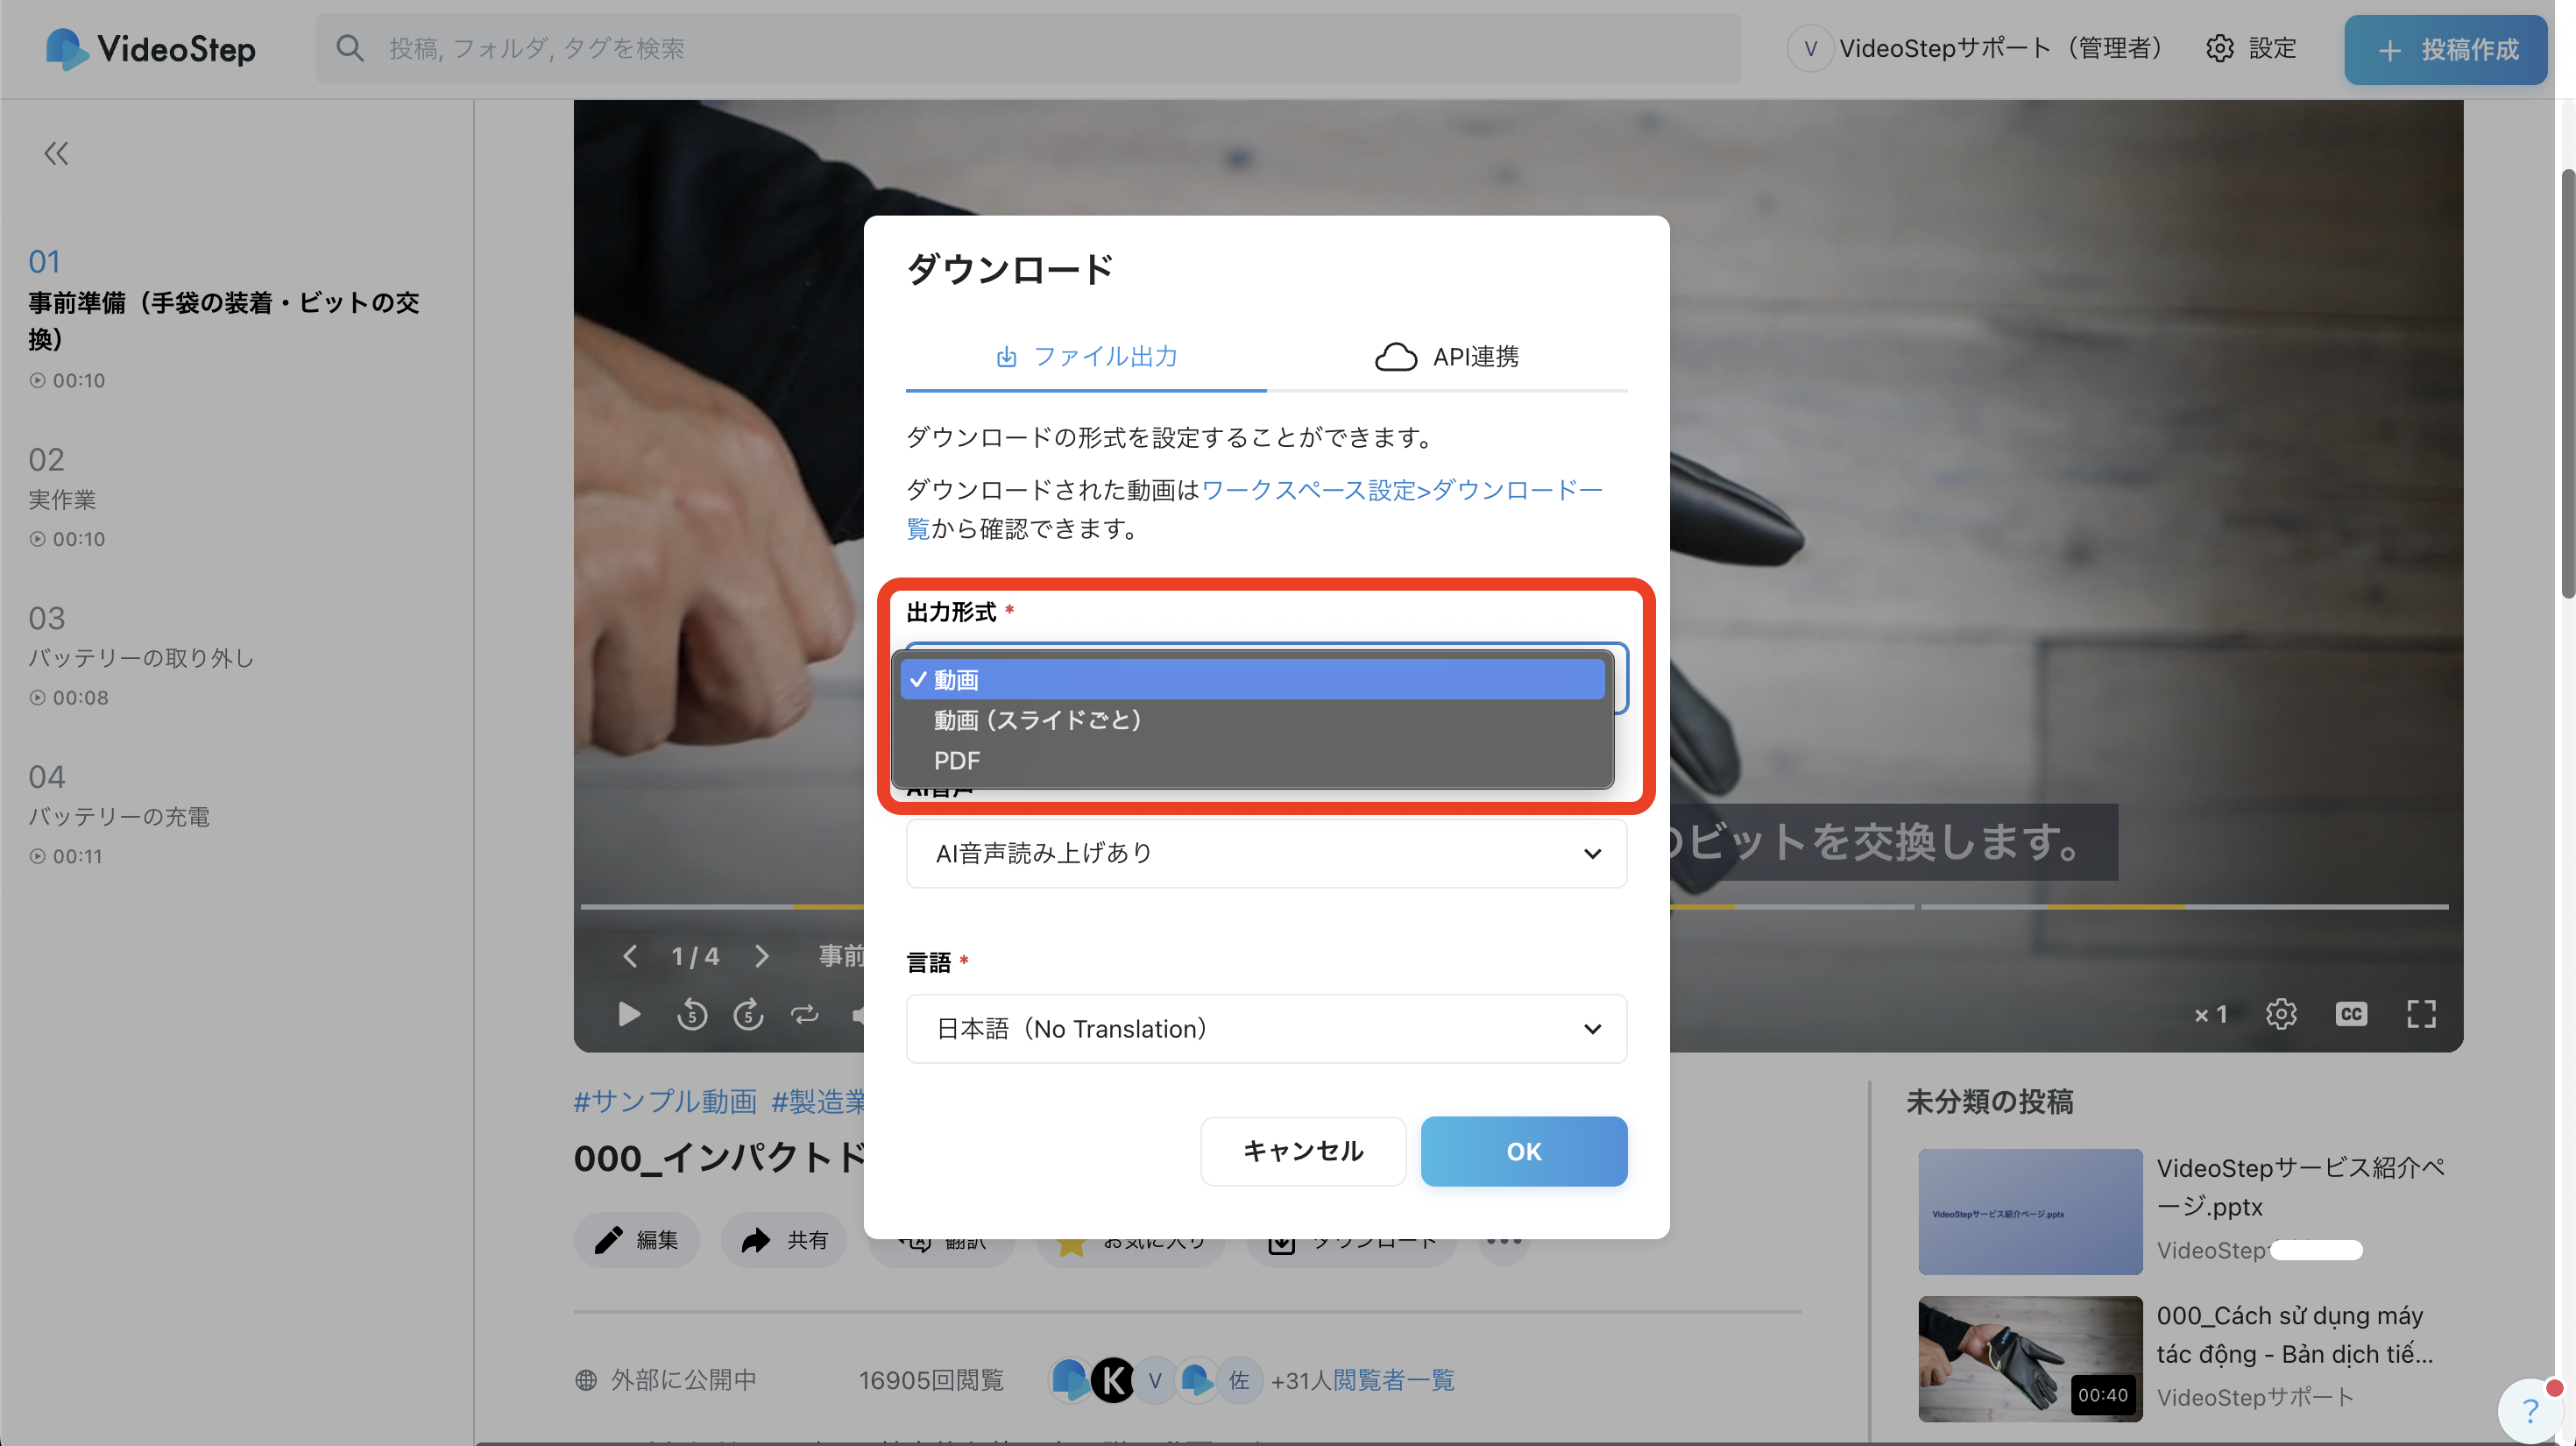The image size is (2576, 1446).
Task: Open the 日本語 (No Translation) language dropdown
Action: point(1265,1029)
